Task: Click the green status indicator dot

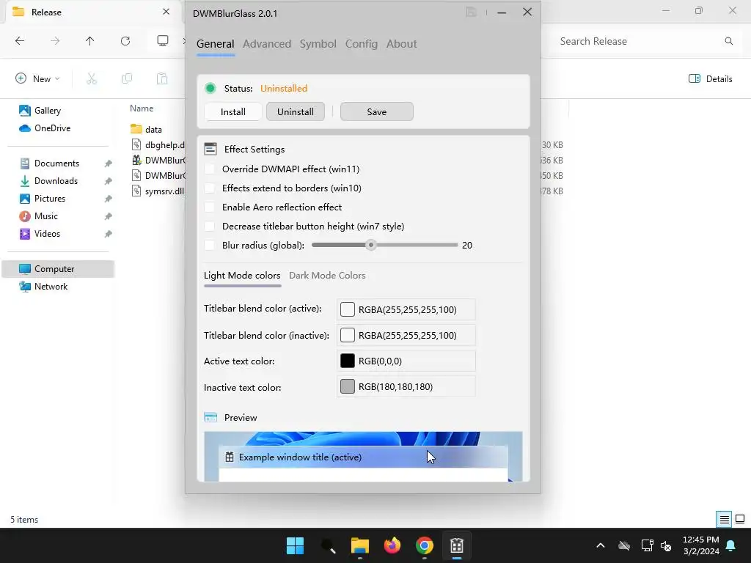Action: click(x=210, y=88)
